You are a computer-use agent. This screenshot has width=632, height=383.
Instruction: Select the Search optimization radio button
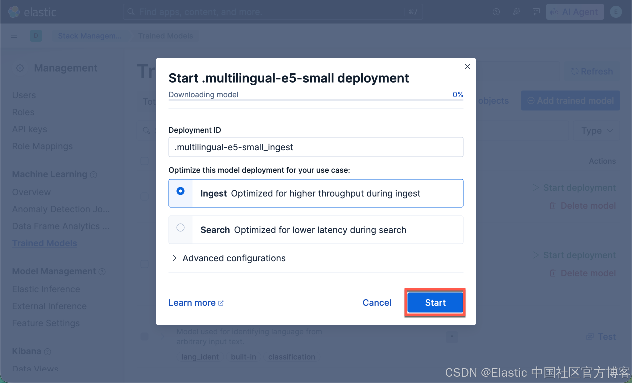click(x=180, y=227)
